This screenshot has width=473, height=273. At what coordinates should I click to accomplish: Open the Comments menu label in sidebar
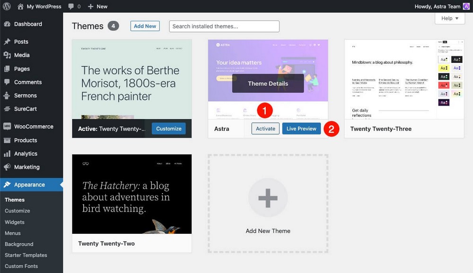(28, 82)
